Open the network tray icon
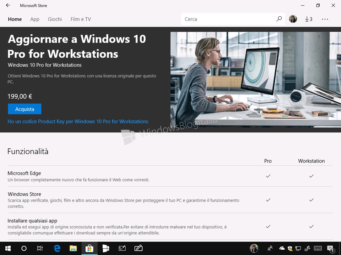This screenshot has width=341, height=255. [298, 248]
